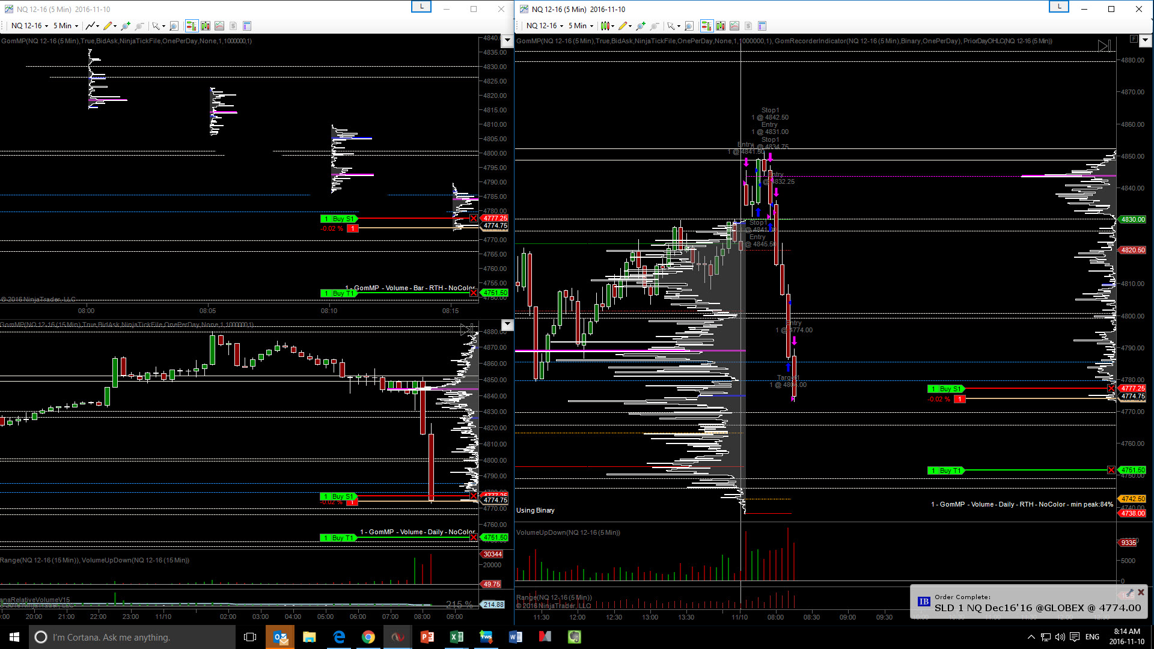
Task: Click the 4830.00 price marker on right axis
Action: (1132, 220)
